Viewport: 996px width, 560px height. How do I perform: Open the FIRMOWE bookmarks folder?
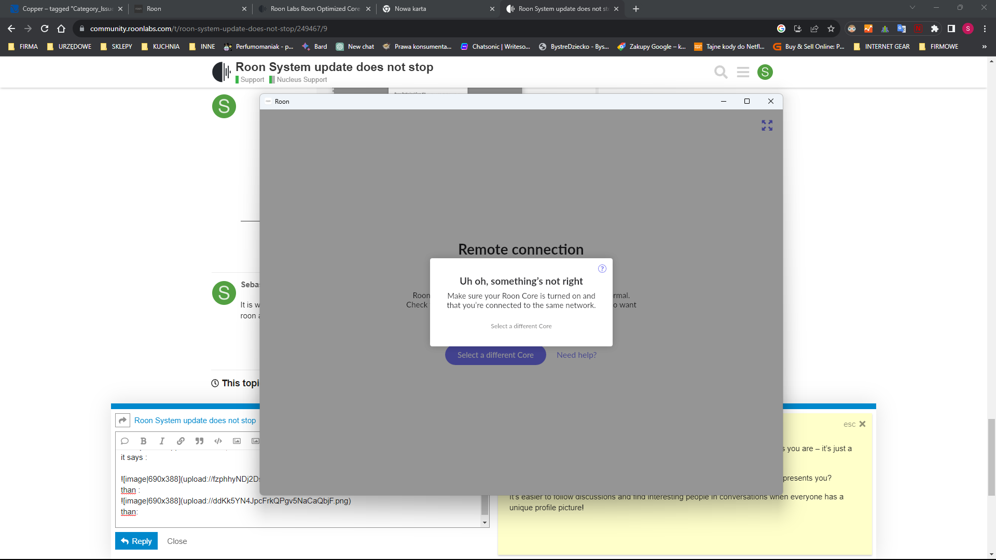tap(938, 47)
